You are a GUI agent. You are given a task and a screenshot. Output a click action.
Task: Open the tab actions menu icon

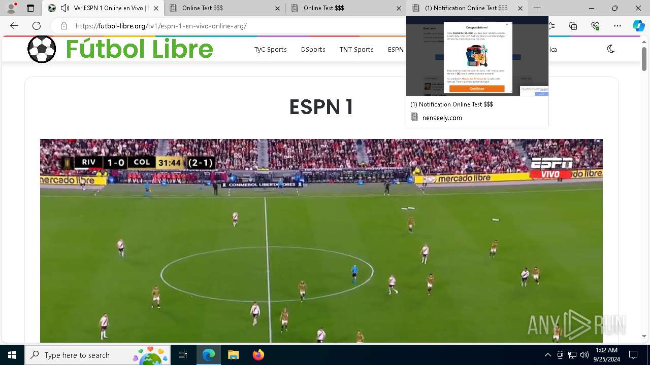coord(30,8)
